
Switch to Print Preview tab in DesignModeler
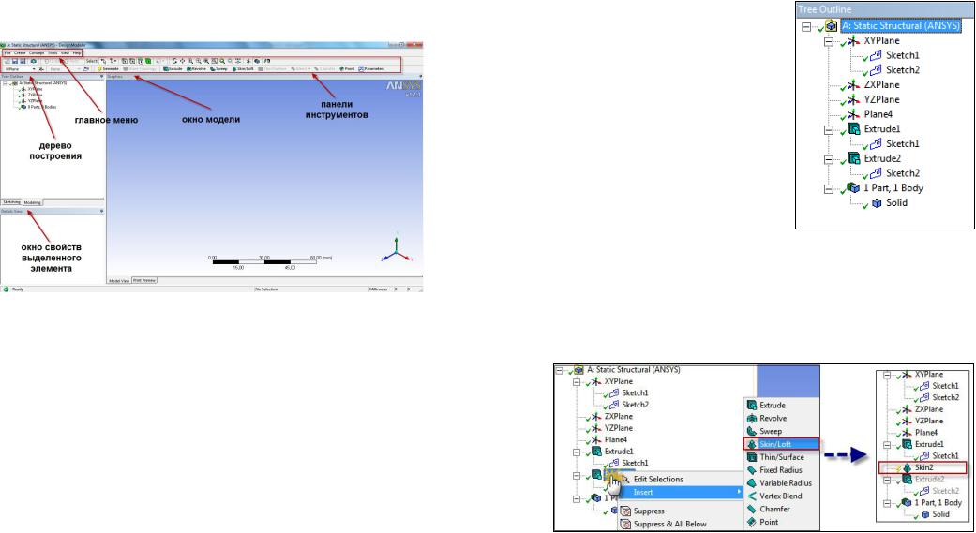click(145, 280)
